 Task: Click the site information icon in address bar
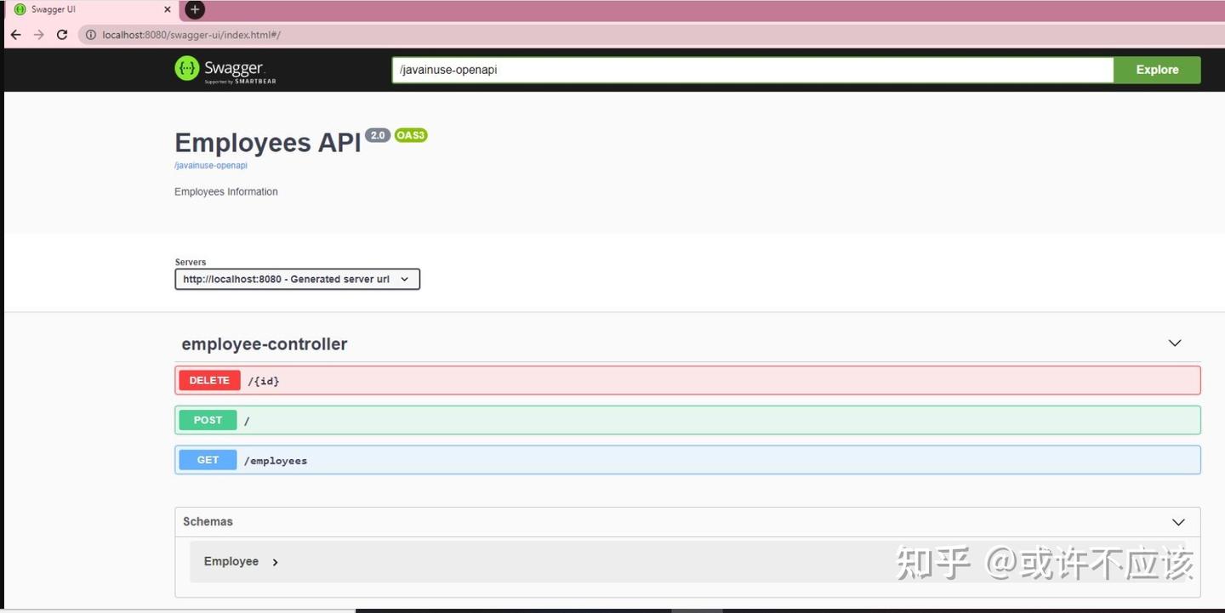(x=90, y=35)
